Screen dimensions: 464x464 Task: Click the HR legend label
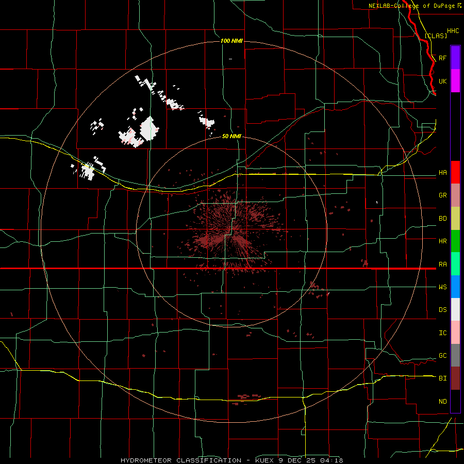pos(443,241)
